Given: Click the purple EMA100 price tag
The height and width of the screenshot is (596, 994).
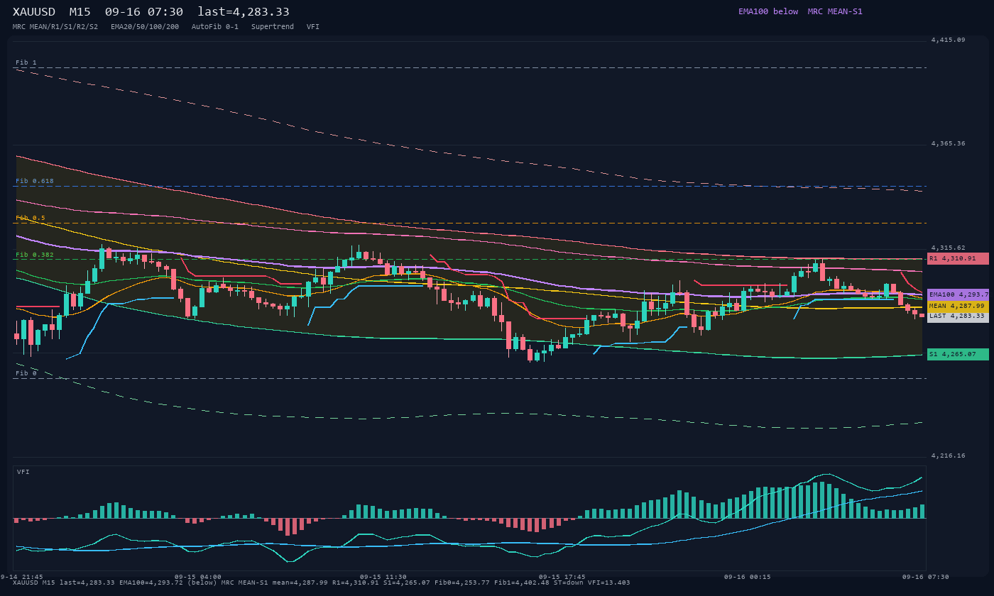Looking at the screenshot, I should pos(958,294).
